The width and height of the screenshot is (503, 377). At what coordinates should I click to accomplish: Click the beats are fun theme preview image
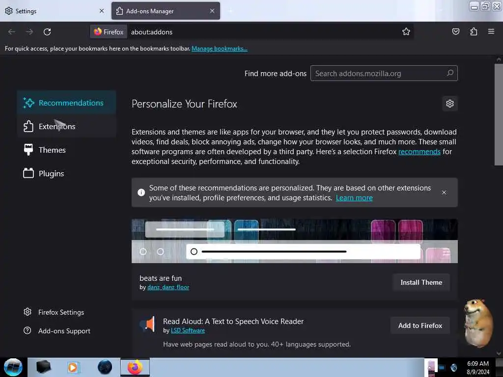tap(295, 241)
